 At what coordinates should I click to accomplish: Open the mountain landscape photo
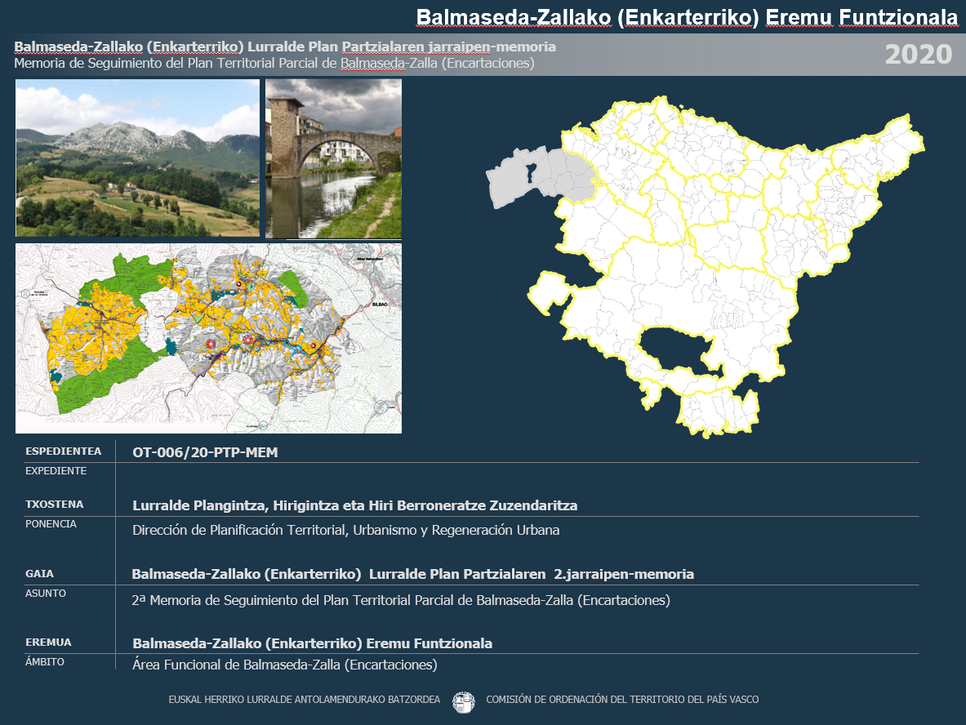tap(137, 158)
